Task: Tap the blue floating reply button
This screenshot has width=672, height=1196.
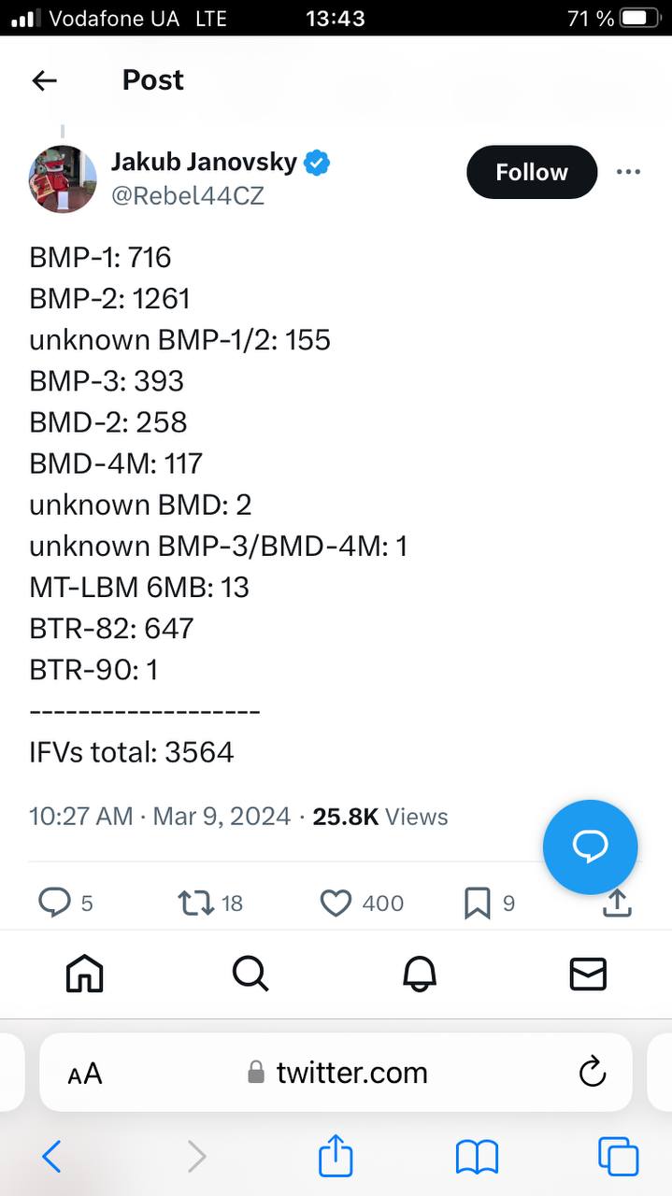Action: click(x=590, y=847)
